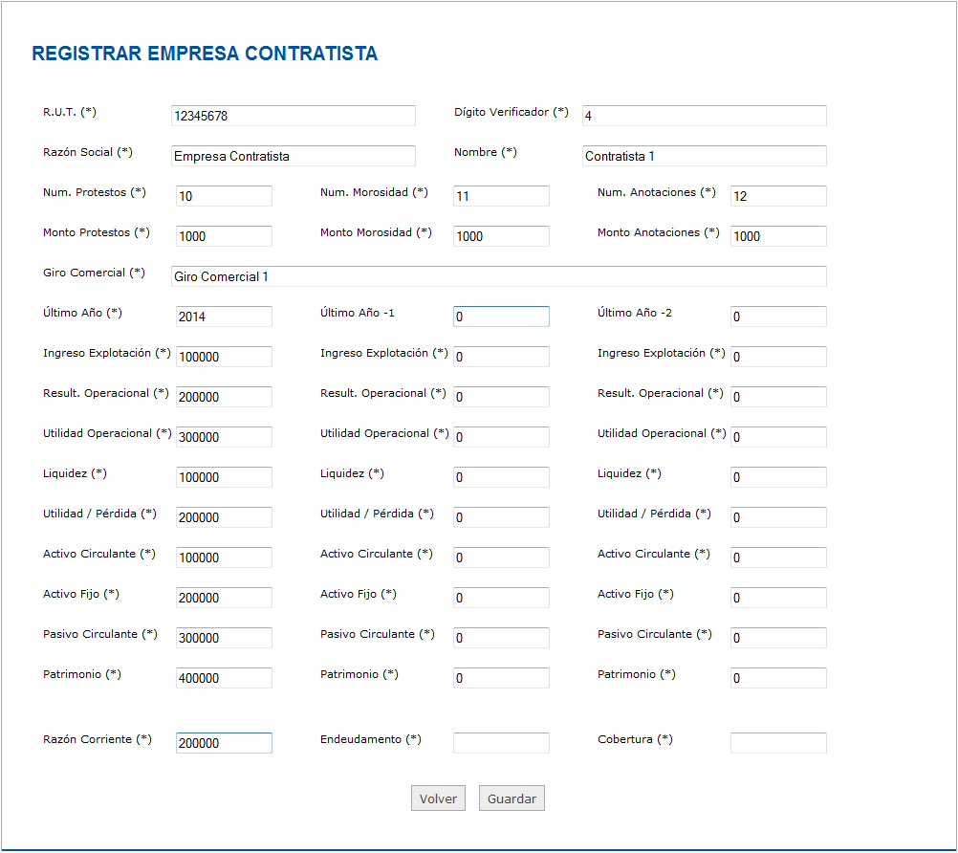Click Activo Fijo field under Último Año -2
The width and height of the screenshot is (958, 853).
pos(778,598)
